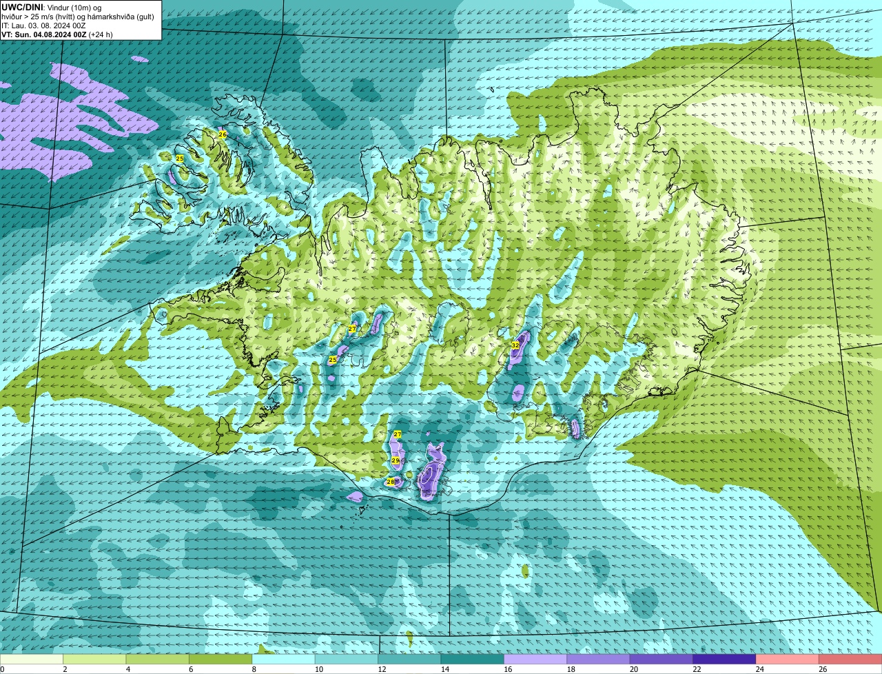Click the yellow gust label '28'

click(x=390, y=482)
